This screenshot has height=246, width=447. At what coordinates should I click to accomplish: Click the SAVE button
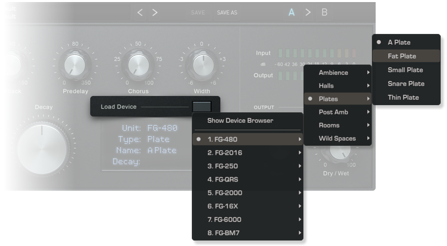click(198, 13)
